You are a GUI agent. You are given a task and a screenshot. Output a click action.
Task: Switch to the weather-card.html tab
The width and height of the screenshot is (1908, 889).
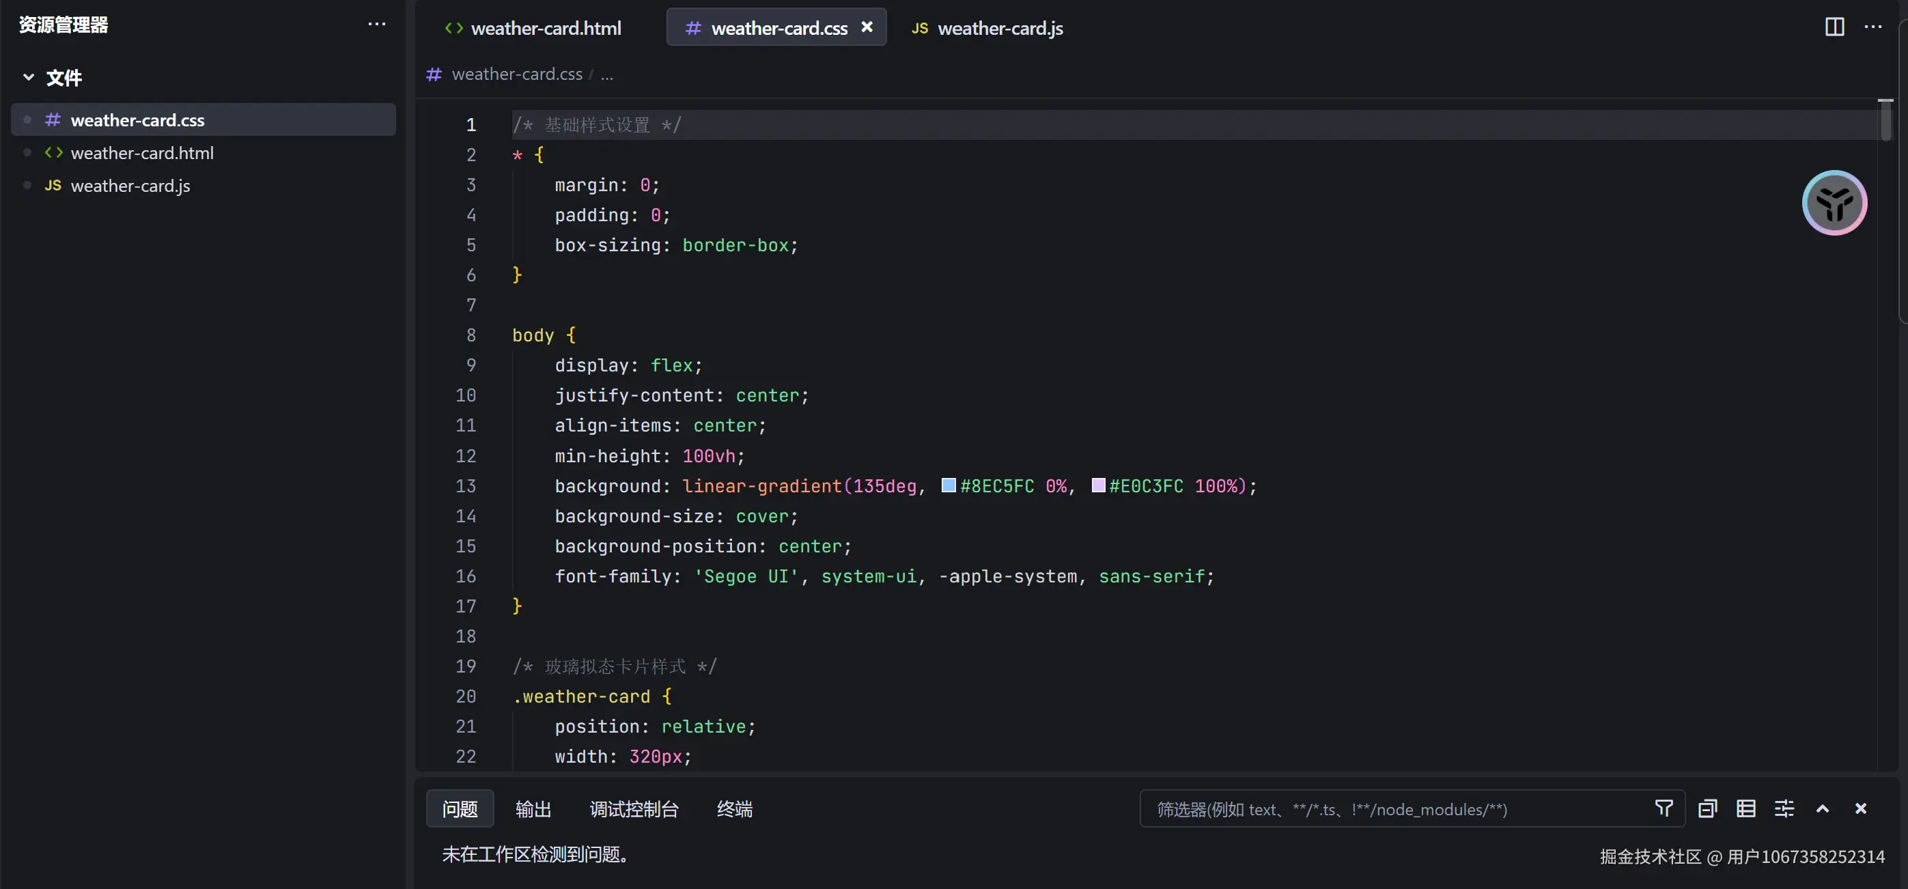545,28
